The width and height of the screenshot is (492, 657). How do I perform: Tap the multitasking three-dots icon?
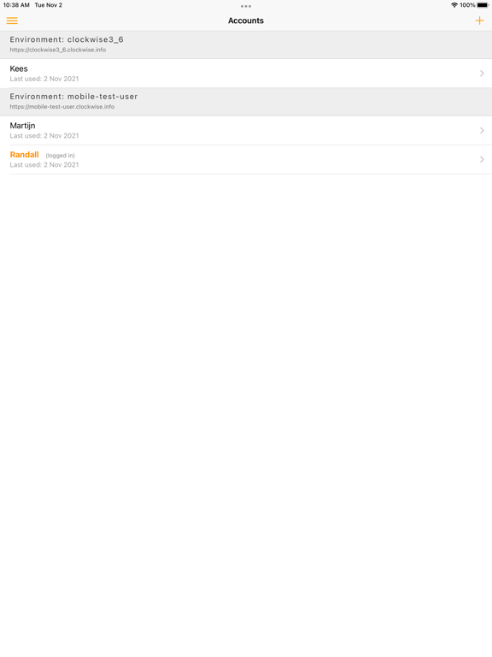coord(246,6)
